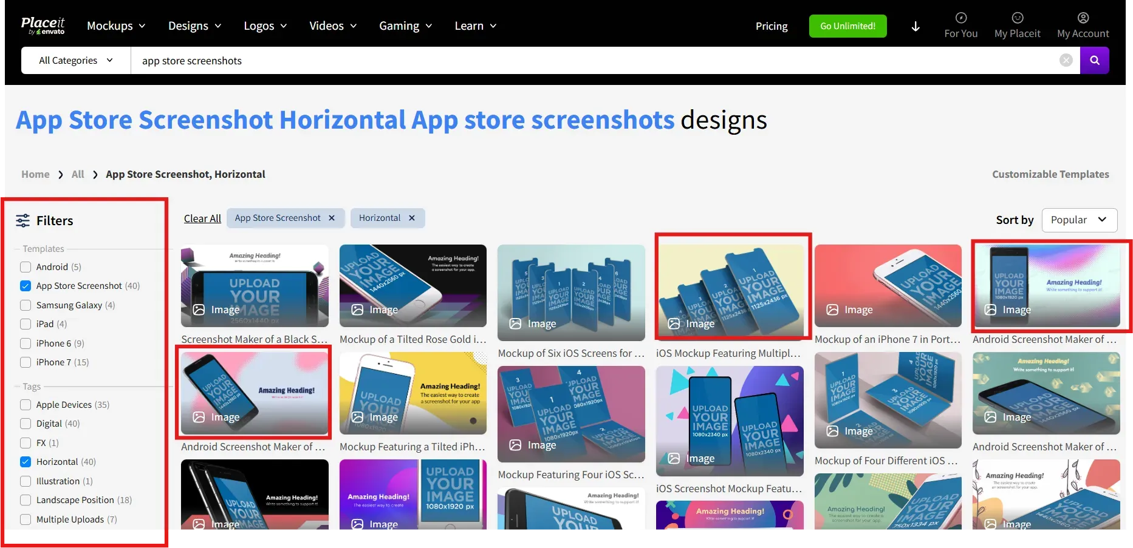The width and height of the screenshot is (1133, 548).
Task: Check the Apple Devices tag filter
Action: coord(25,404)
